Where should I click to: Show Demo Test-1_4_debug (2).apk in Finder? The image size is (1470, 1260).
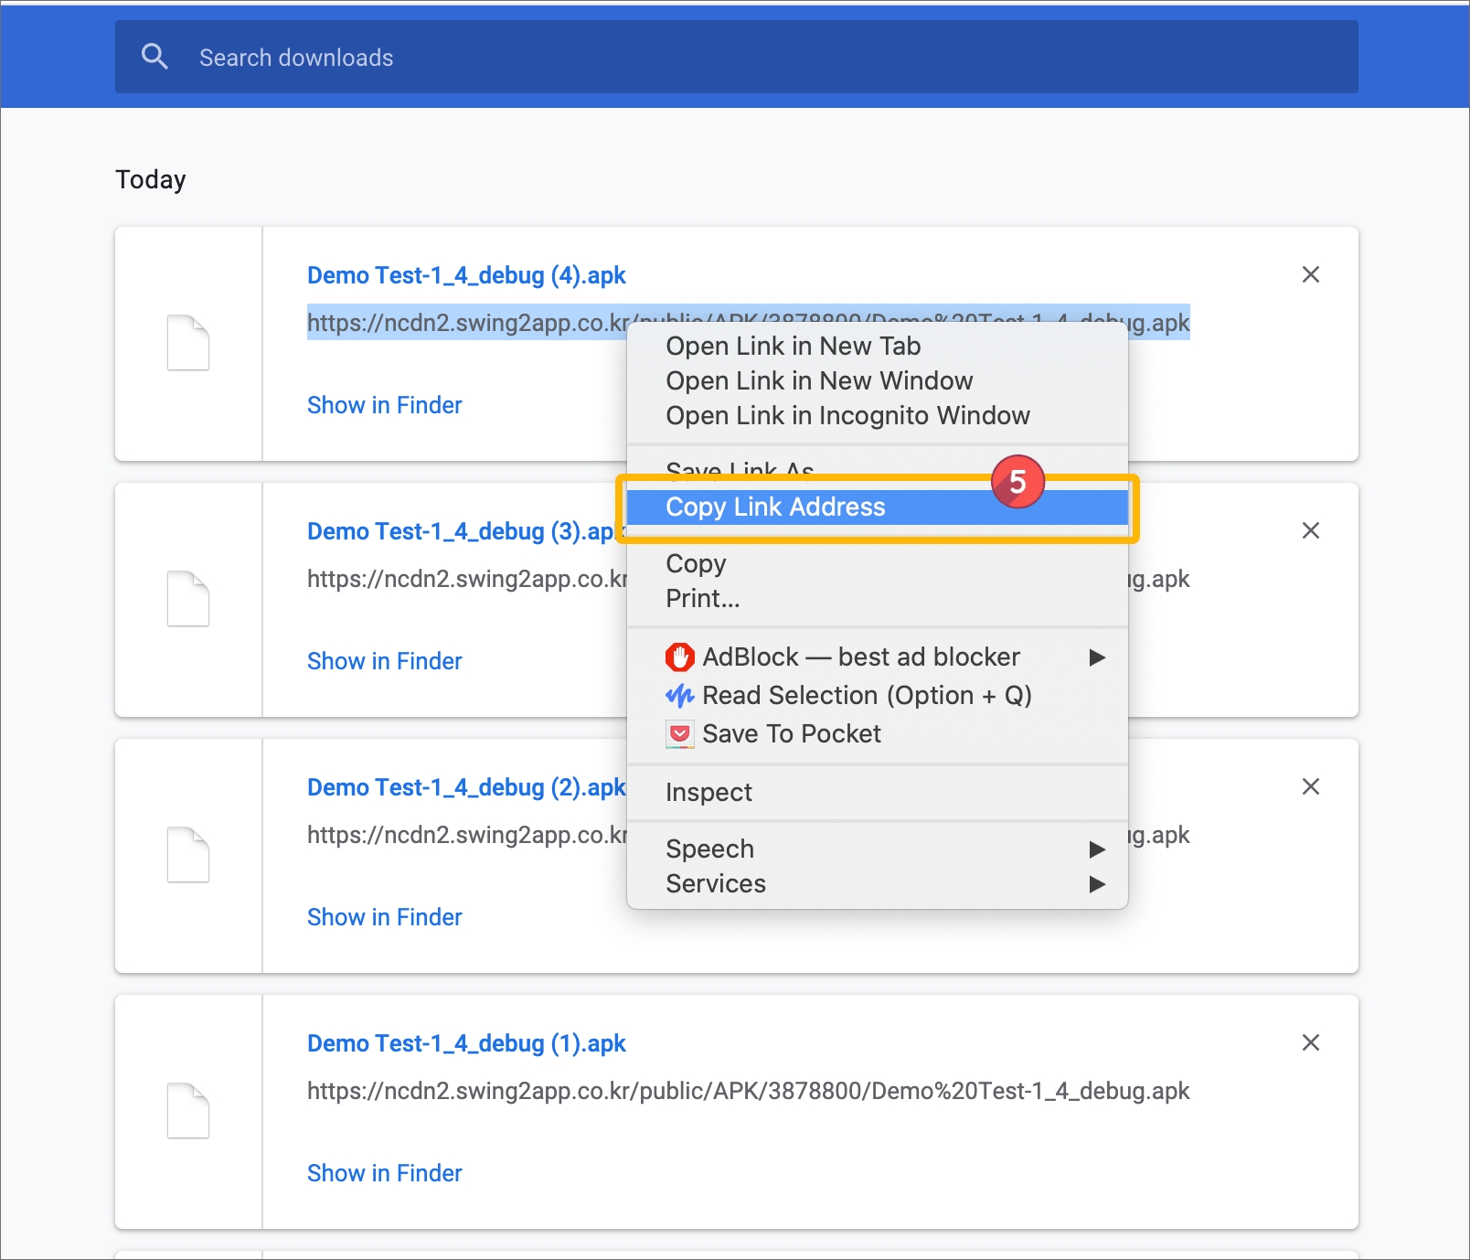click(x=384, y=917)
